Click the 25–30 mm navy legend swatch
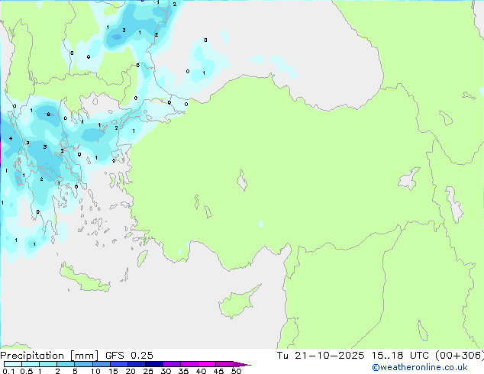 153,364
